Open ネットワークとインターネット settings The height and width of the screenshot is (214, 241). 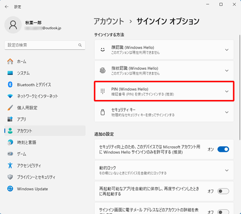click(x=45, y=96)
